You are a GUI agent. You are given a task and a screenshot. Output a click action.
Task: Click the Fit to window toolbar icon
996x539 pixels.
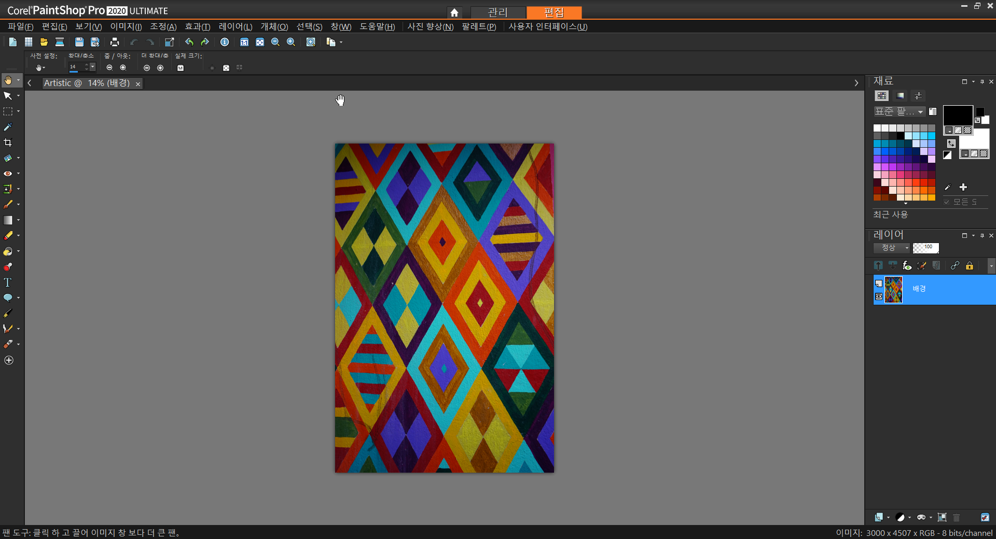pos(260,42)
